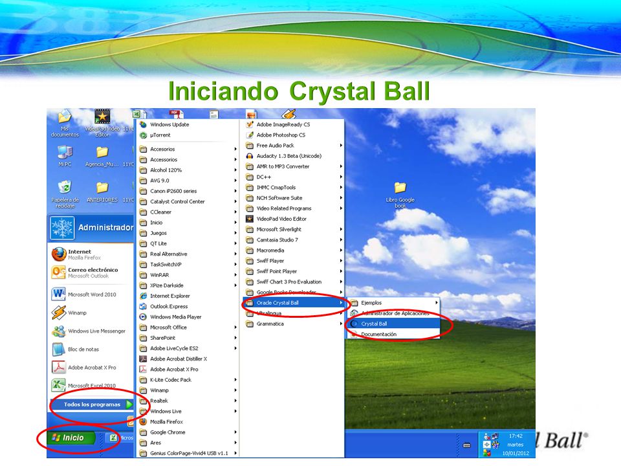The width and height of the screenshot is (621, 466).
Task: Launch Microsoft Word 2010 from Start menu
Action: tap(91, 294)
